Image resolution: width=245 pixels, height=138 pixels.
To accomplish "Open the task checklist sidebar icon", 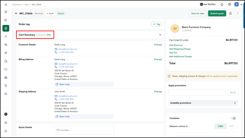I will 6,20.
